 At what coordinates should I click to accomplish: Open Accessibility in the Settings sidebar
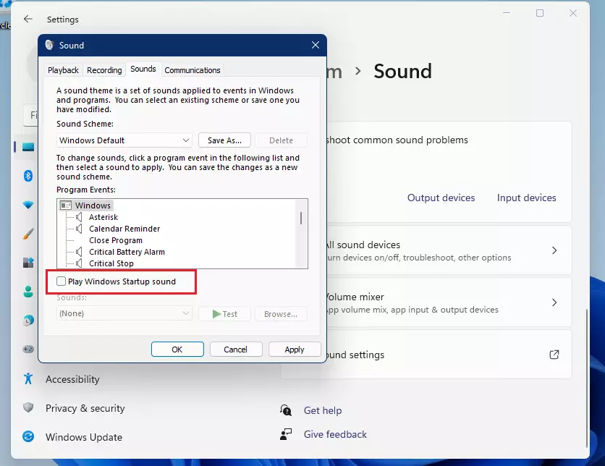72,379
